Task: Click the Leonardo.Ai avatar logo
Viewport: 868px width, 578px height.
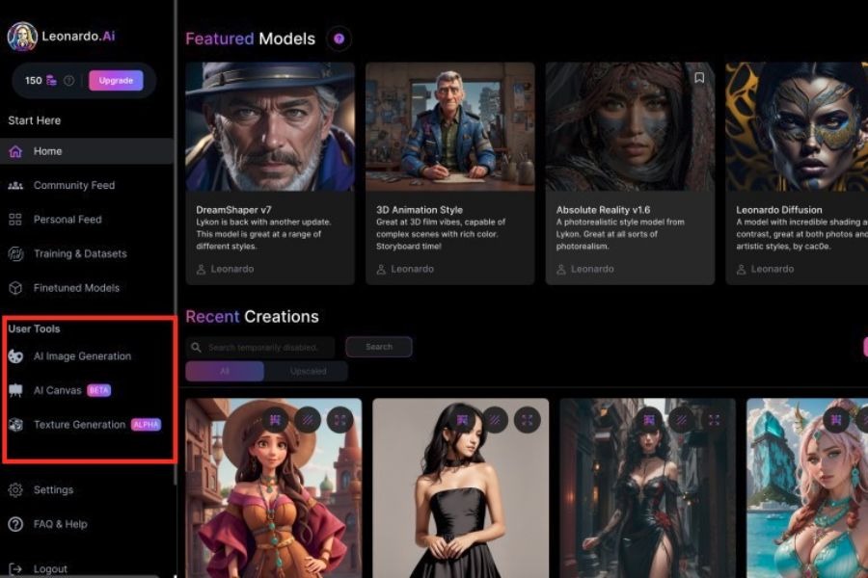Action: point(22,37)
